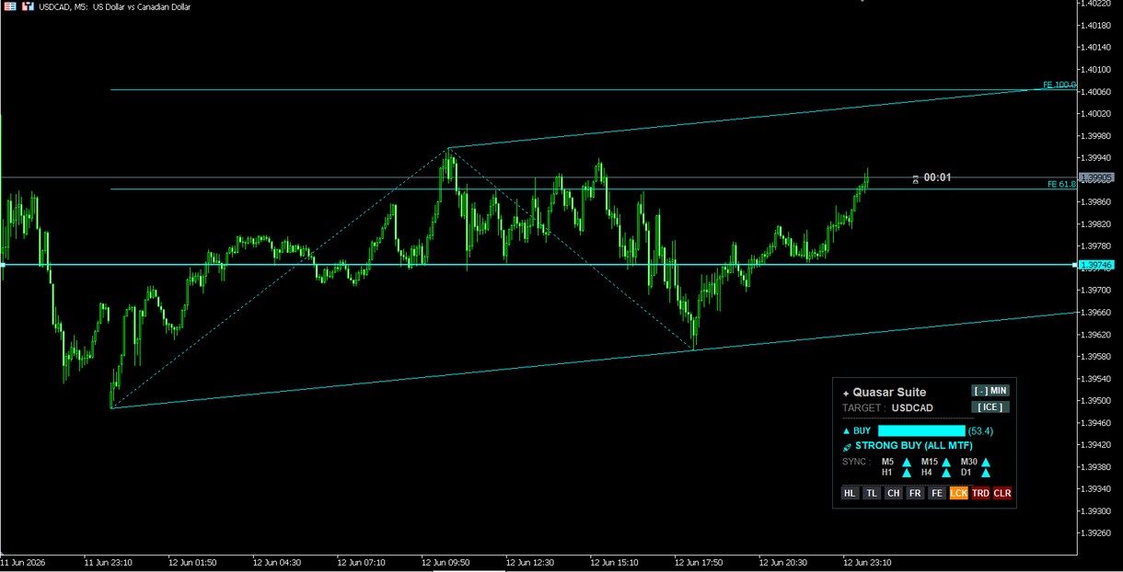Click the 1.39260 price scale label

pos(1097,532)
